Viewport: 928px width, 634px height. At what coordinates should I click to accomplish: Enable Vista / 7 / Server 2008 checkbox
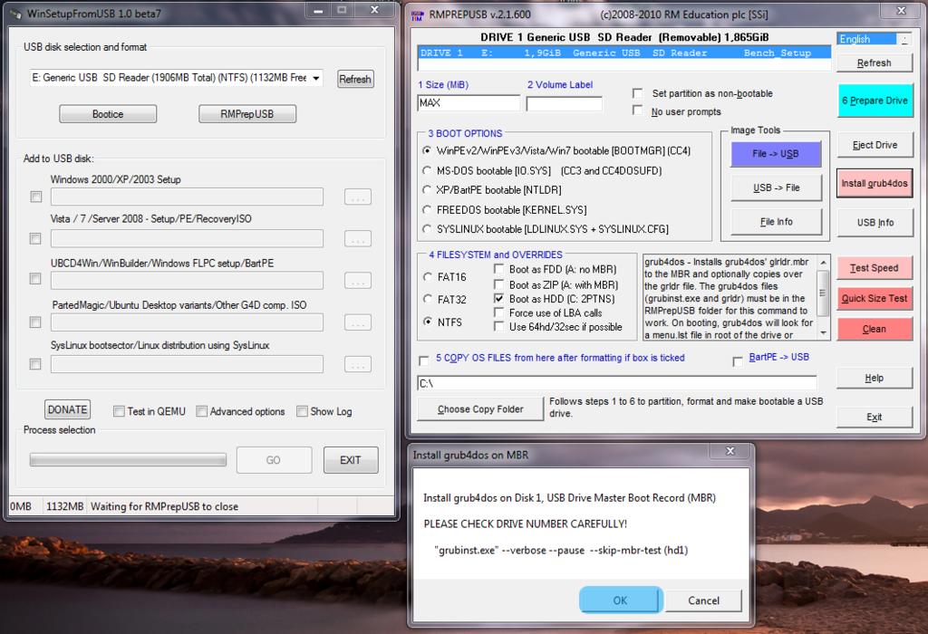(x=35, y=238)
